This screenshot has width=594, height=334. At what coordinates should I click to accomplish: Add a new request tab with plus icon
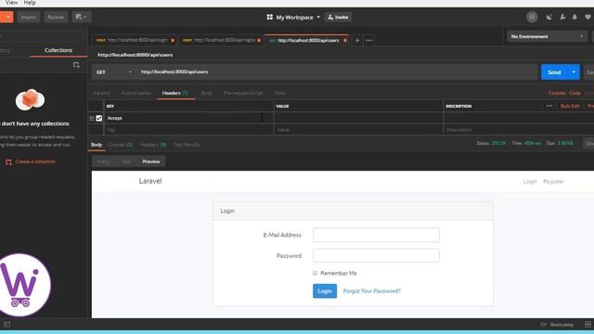point(356,40)
